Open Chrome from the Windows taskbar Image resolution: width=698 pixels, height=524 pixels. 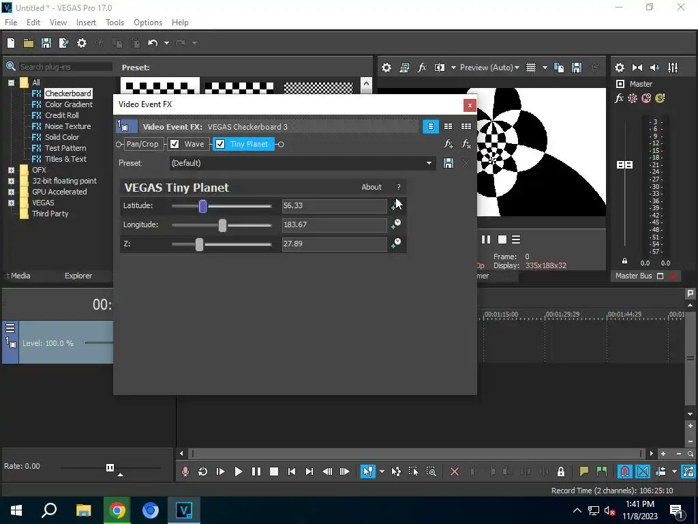[x=117, y=510]
